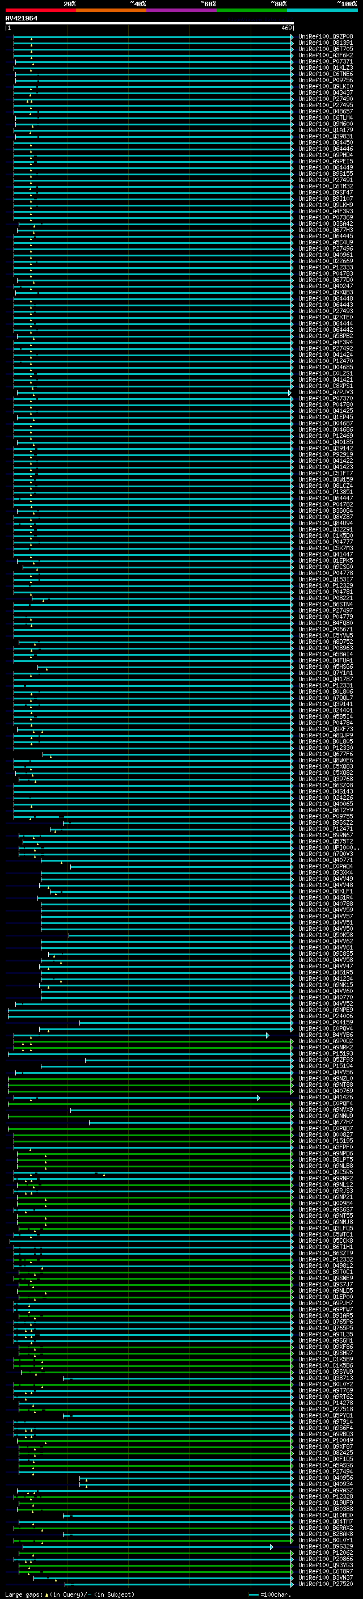Select the UniRef100_C6TNE6 label
The width and height of the screenshot is (363, 1599).
[325, 74]
